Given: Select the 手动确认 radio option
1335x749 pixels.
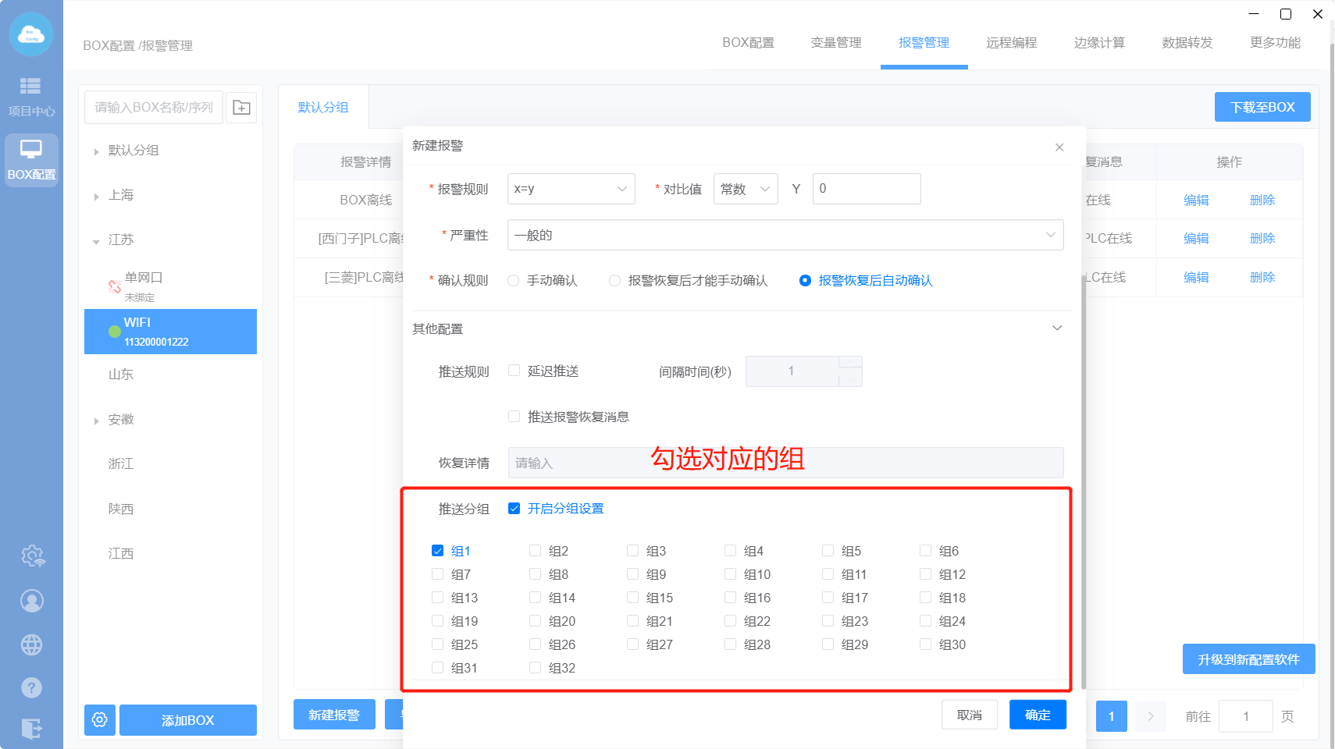Looking at the screenshot, I should click(514, 281).
